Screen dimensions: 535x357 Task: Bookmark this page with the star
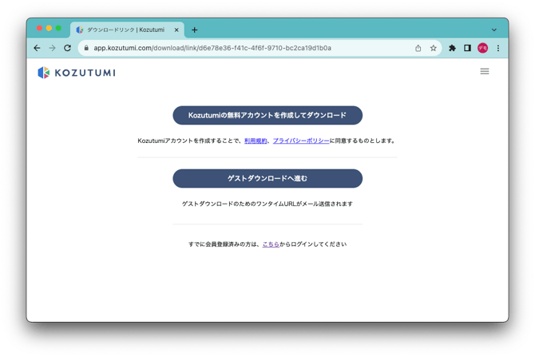pos(434,48)
